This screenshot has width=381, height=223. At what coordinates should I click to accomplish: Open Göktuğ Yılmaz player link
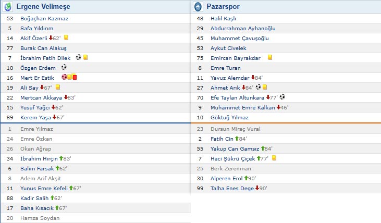click(230, 117)
